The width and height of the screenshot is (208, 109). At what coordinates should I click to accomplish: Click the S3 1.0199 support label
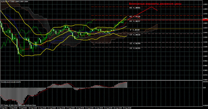click(135, 48)
